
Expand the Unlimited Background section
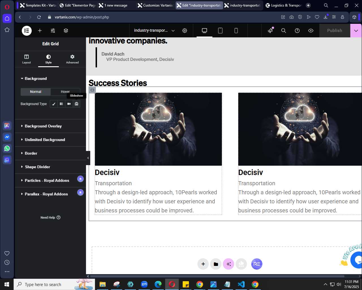(50, 140)
